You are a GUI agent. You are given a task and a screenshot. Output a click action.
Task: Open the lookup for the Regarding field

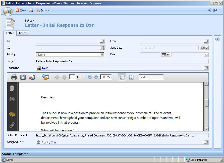206,68
